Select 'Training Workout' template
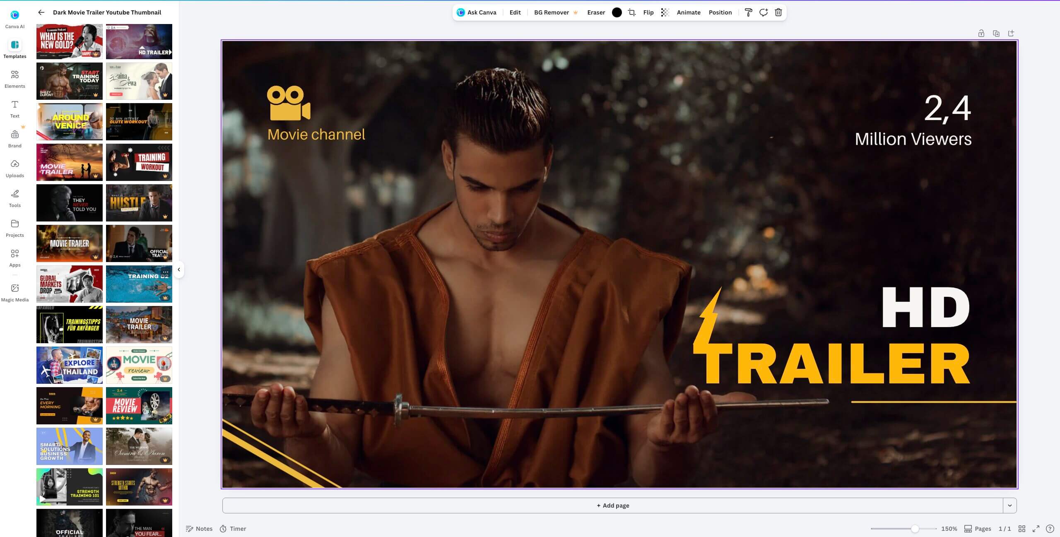 coord(139,162)
